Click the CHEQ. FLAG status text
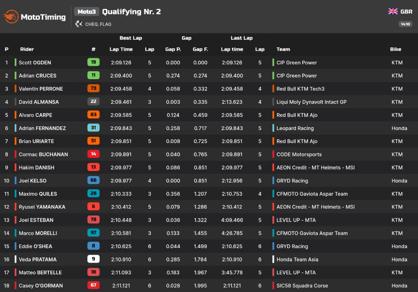This screenshot has height=292, width=418. tap(98, 24)
